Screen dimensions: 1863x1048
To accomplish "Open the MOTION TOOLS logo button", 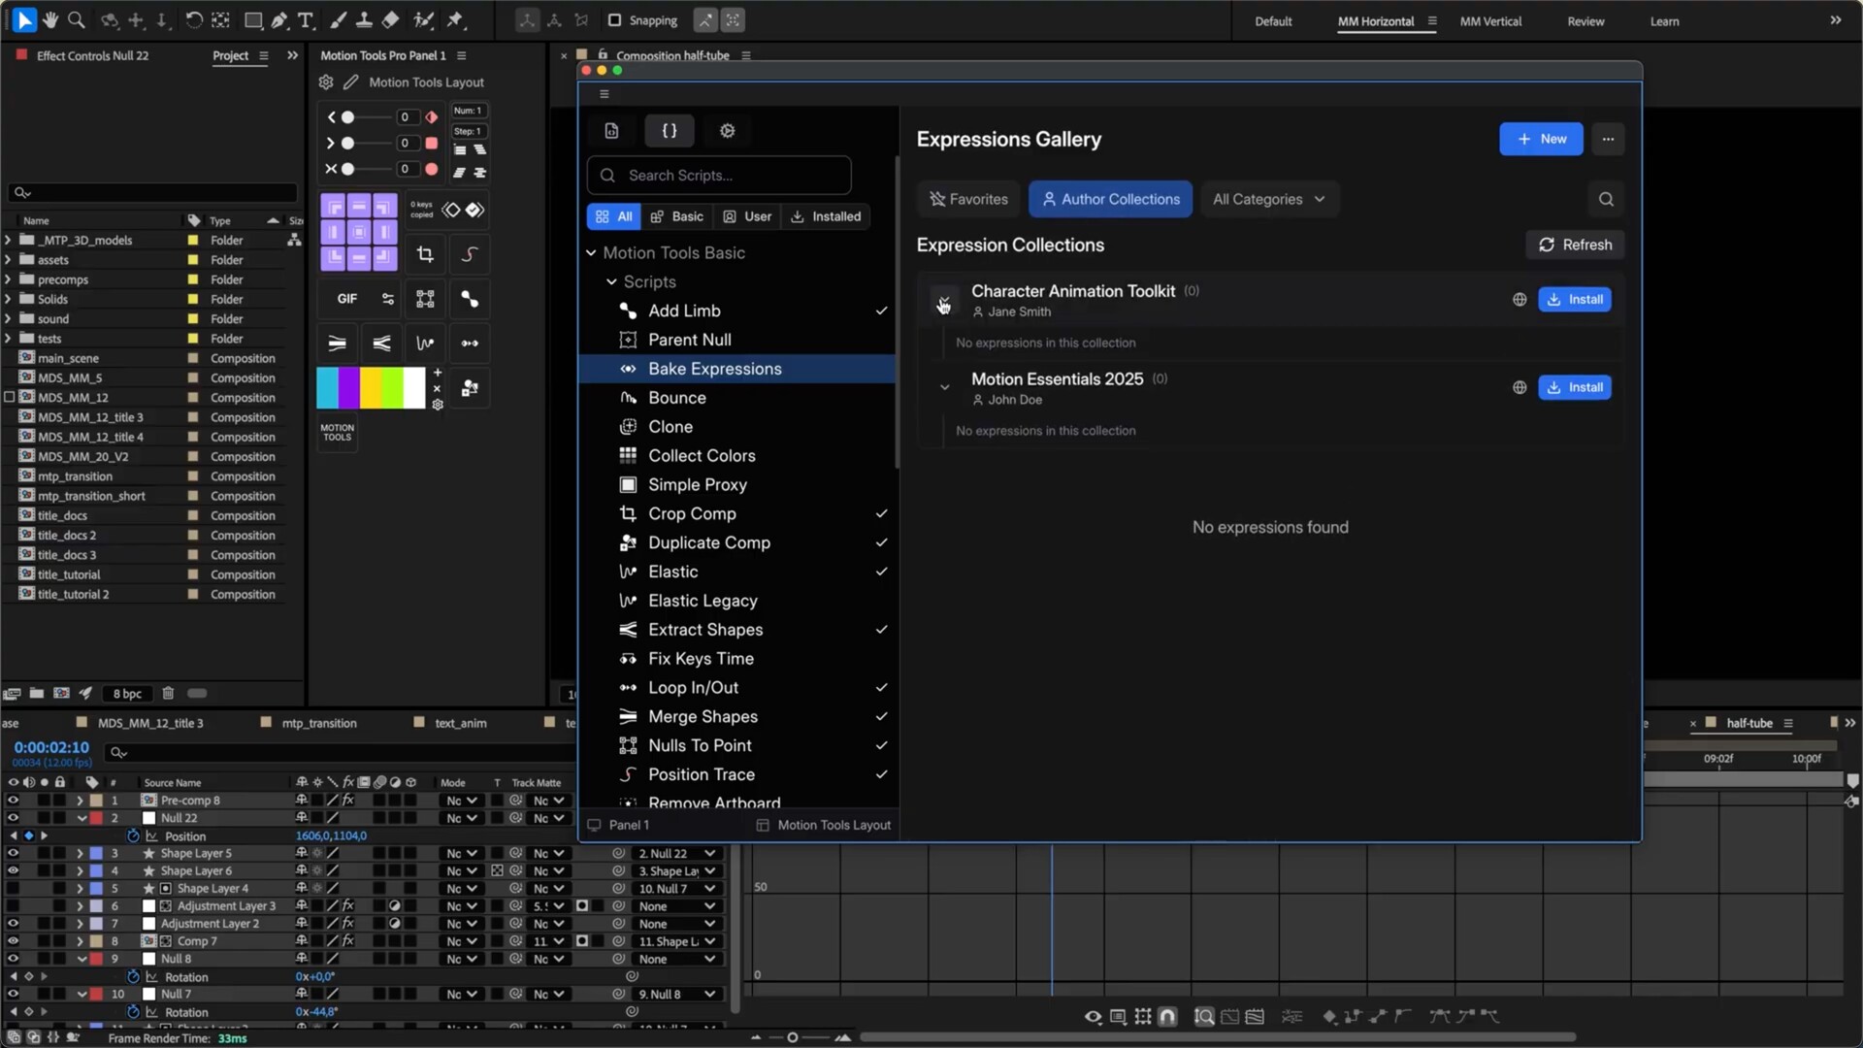I will 337,432.
